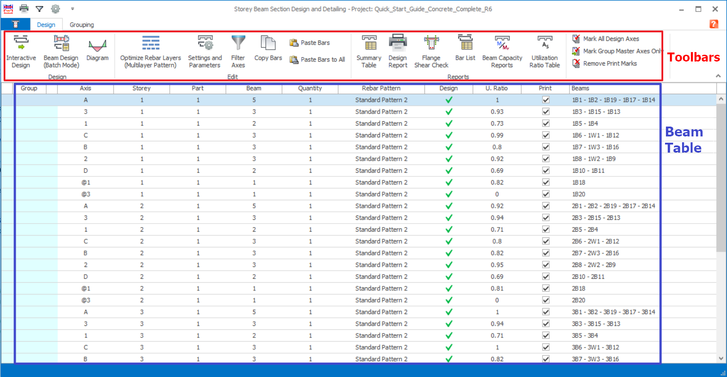
Task: Open Settings and Parameters
Action: [x=205, y=52]
